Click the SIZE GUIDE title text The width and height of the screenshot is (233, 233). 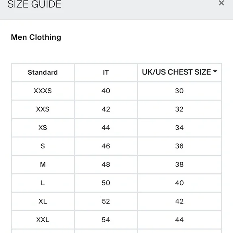(x=34, y=4)
